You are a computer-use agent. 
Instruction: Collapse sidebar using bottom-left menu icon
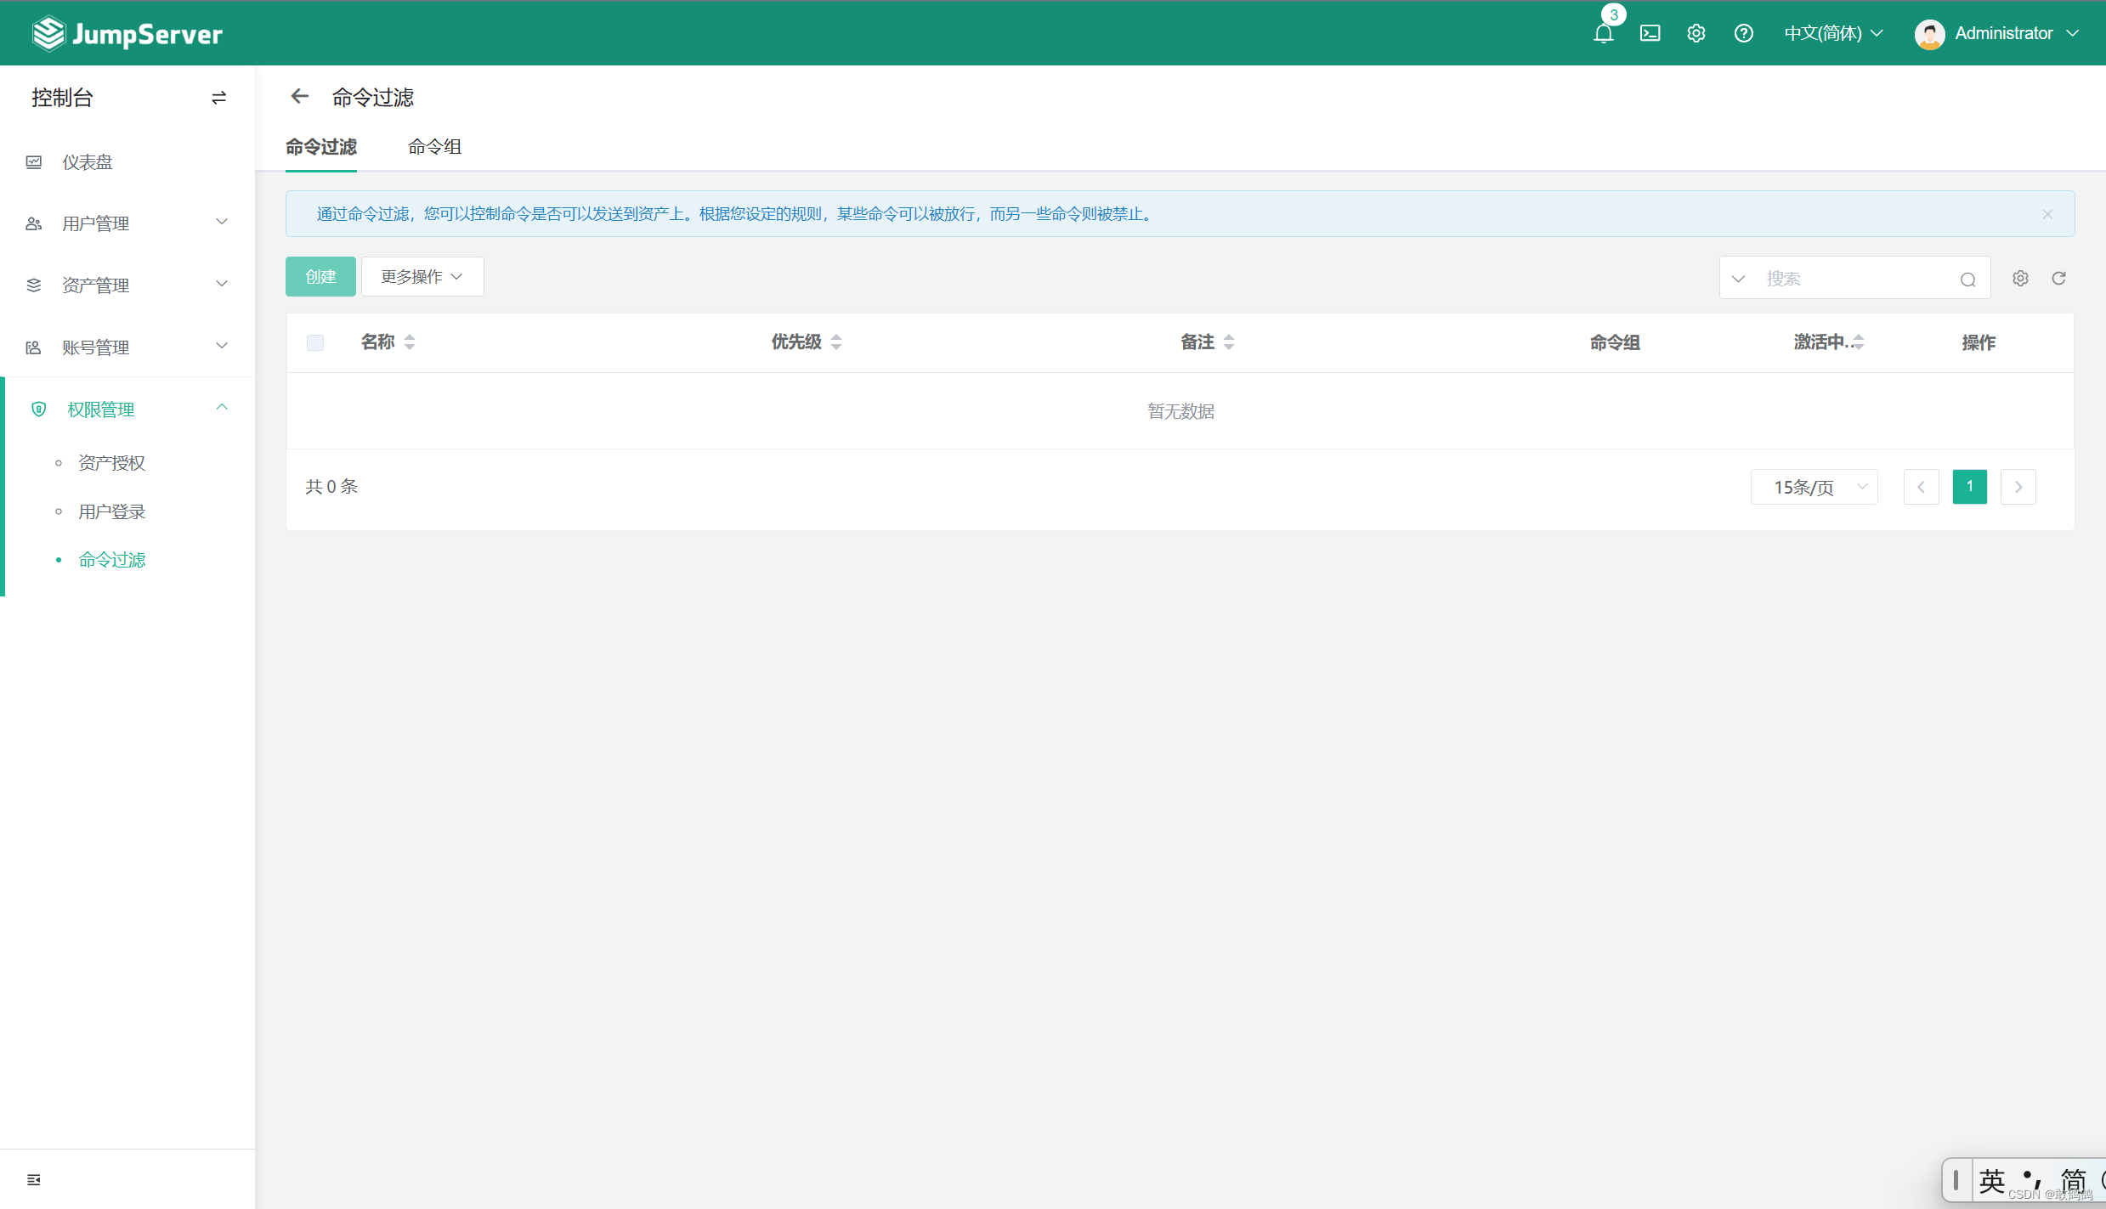click(x=34, y=1179)
